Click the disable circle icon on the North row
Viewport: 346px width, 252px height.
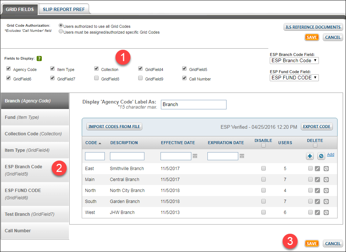326,190
